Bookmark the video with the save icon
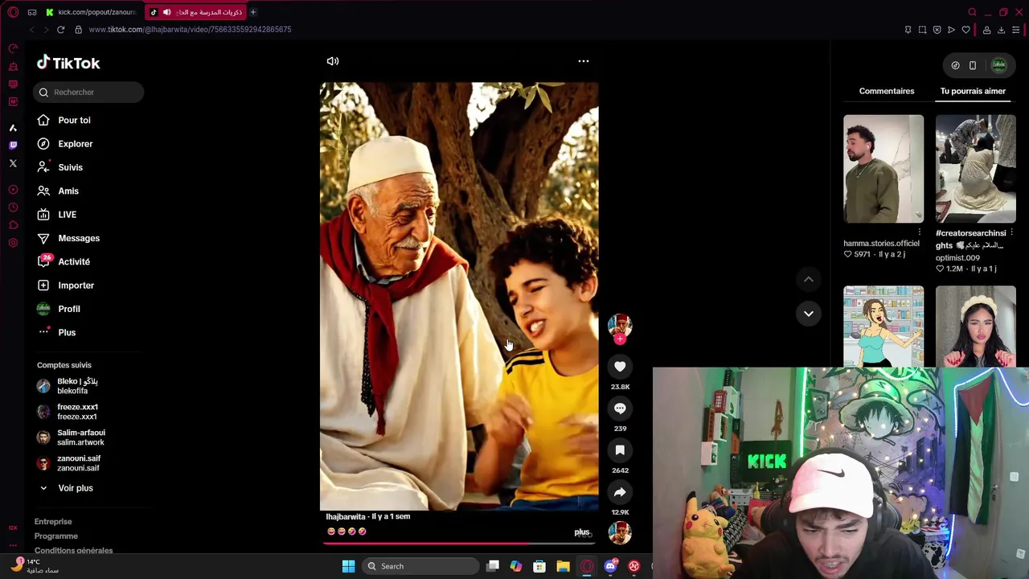 pos(620,450)
